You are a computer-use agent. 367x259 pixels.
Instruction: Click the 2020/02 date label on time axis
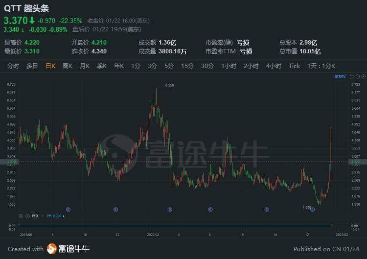tap(153, 235)
